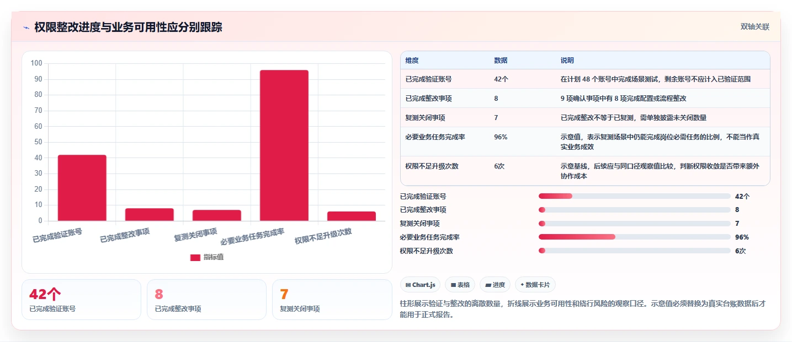Click the 权限不足升级次数 progress bar showing 6次
The image size is (792, 342).
pos(635,251)
